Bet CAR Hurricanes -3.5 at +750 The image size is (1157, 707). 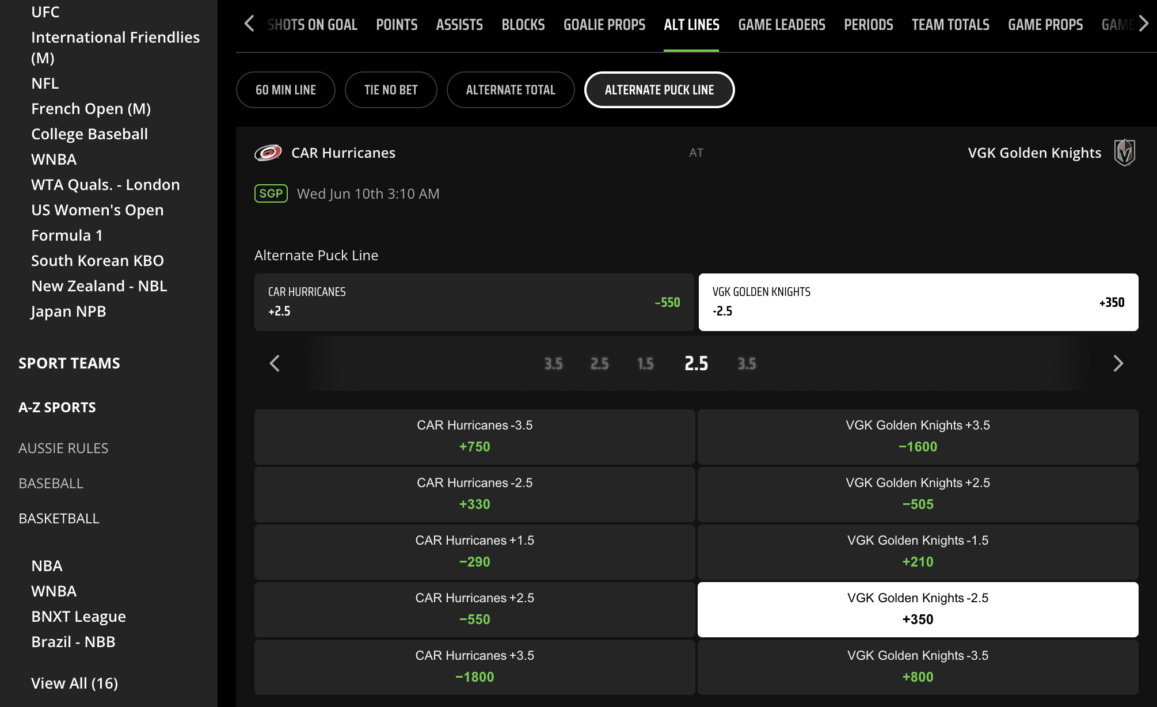pyautogui.click(x=475, y=437)
